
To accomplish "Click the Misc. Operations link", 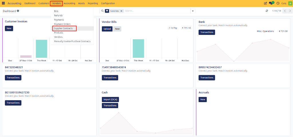I will click(265, 31).
